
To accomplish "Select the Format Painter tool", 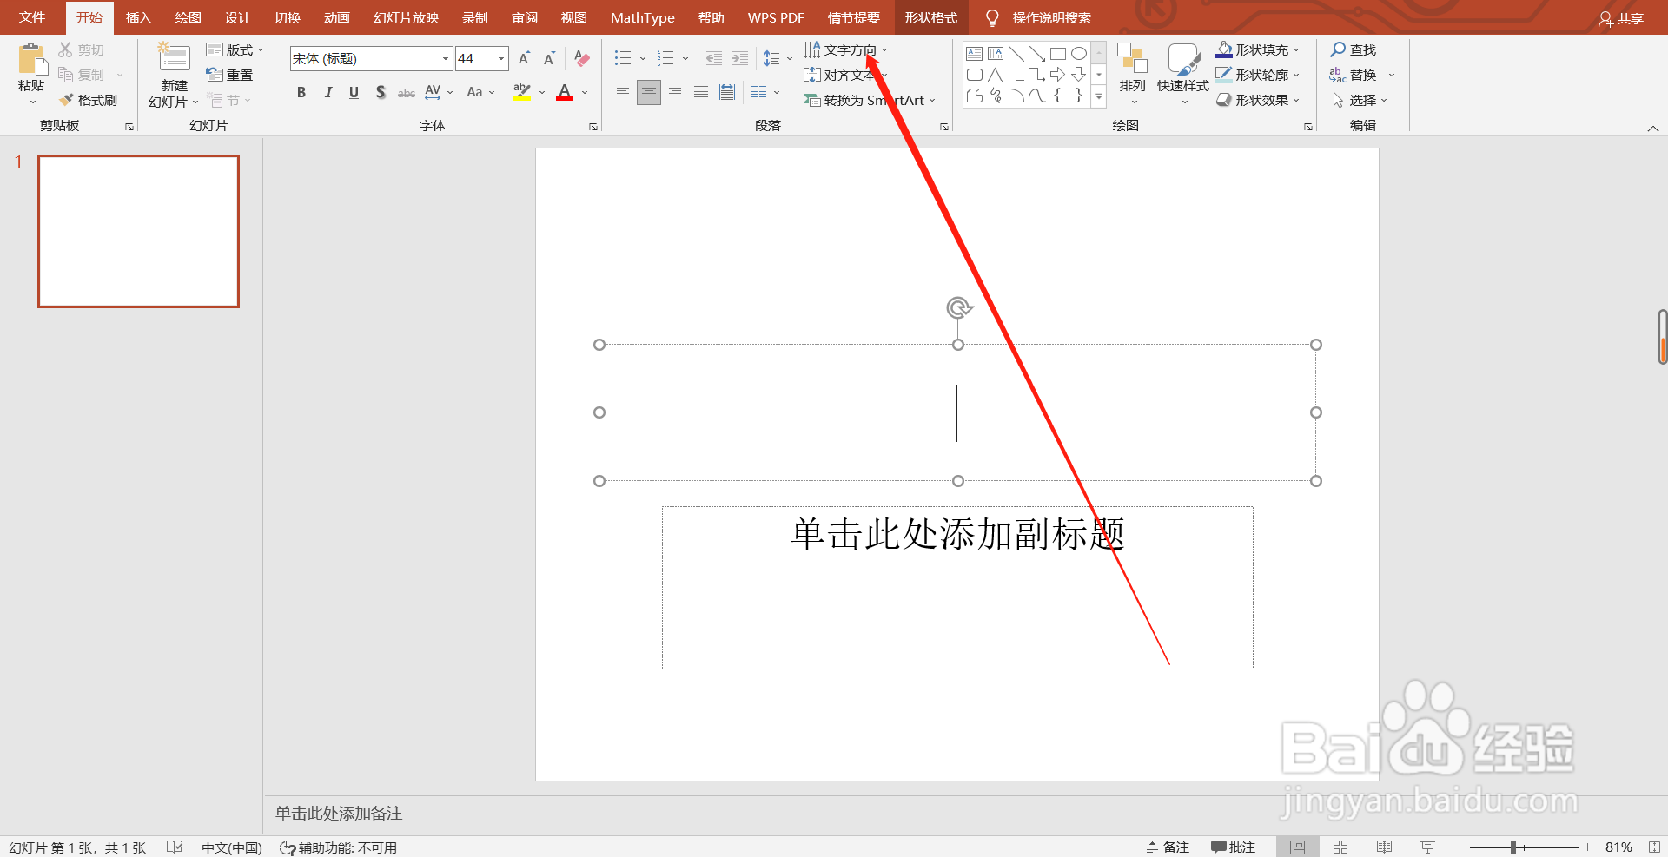I will (x=89, y=99).
